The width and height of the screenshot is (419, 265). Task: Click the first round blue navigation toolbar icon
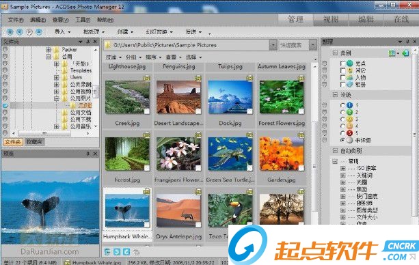pos(10,32)
